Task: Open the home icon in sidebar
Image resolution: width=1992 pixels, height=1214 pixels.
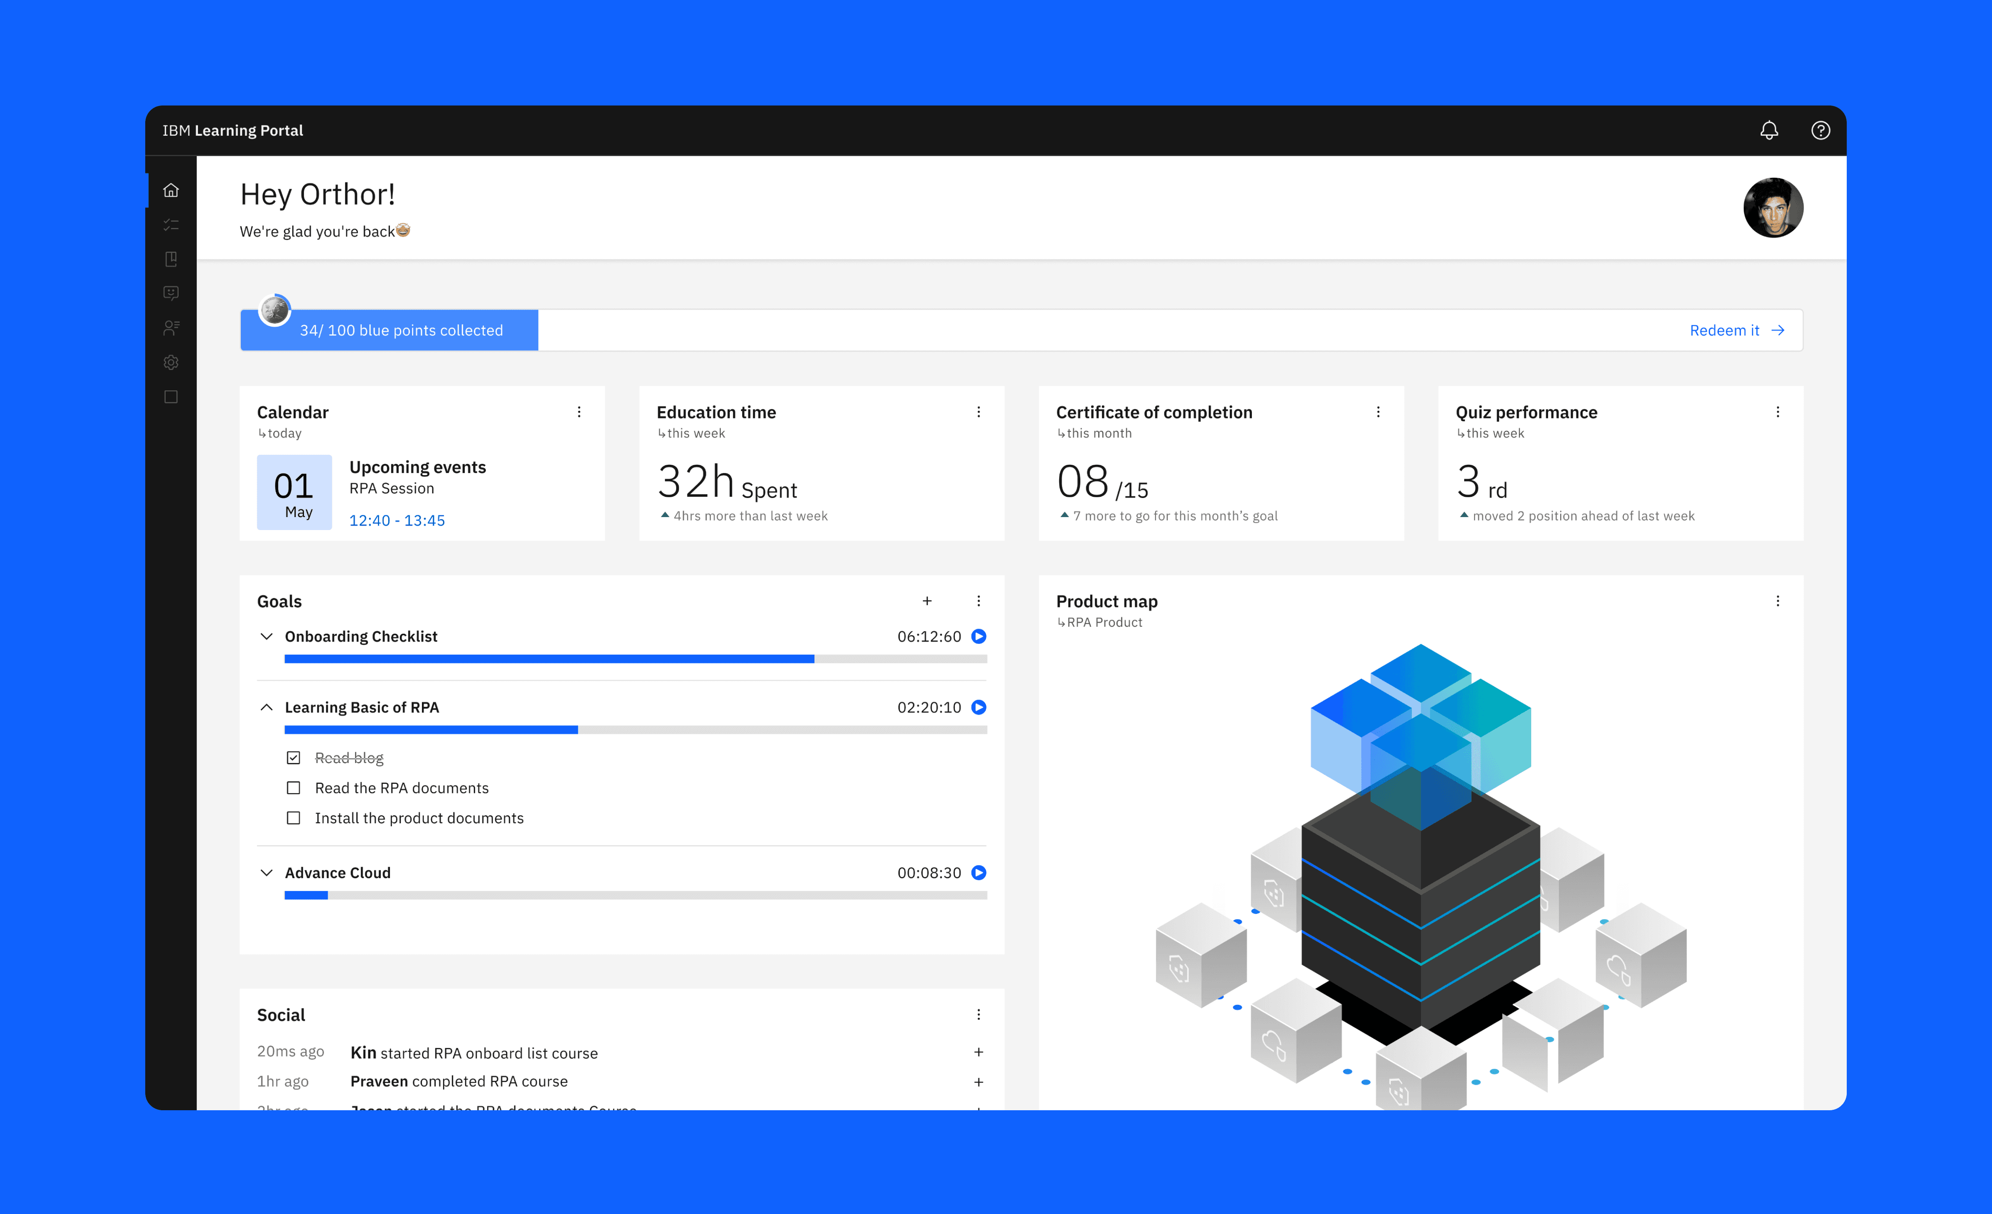Action: pyautogui.click(x=171, y=191)
